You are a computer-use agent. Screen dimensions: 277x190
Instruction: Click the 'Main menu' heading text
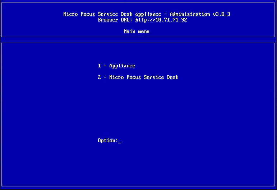tap(137, 32)
